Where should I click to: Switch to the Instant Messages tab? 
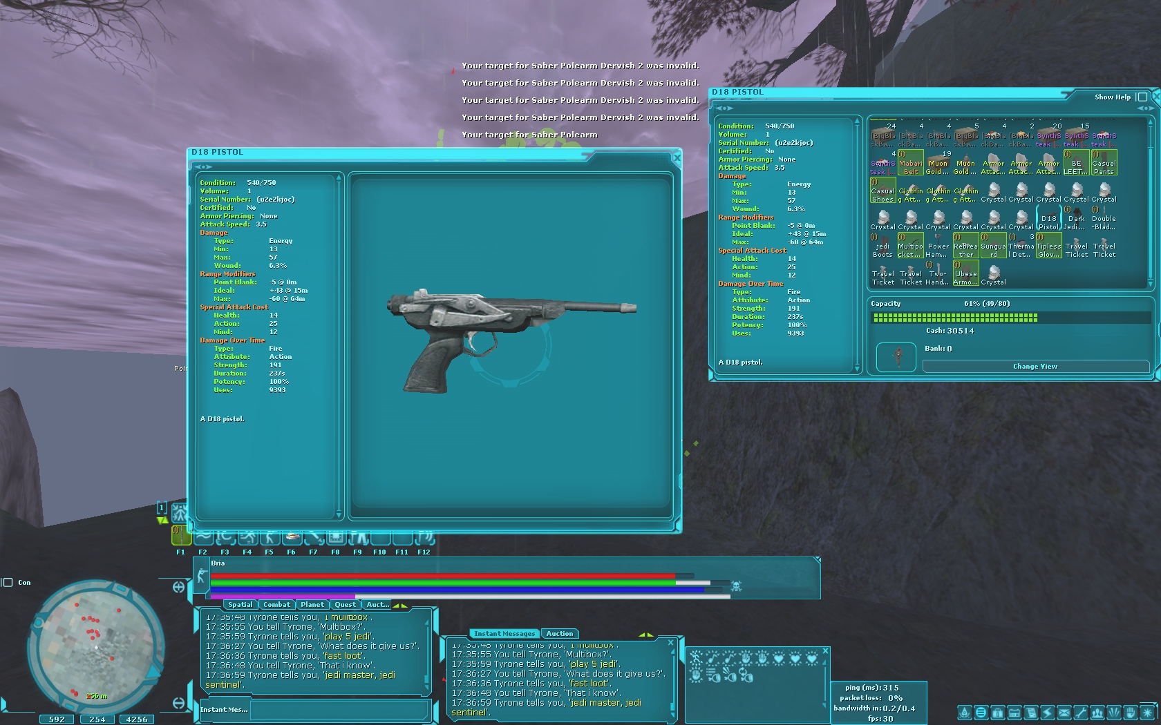coord(504,634)
